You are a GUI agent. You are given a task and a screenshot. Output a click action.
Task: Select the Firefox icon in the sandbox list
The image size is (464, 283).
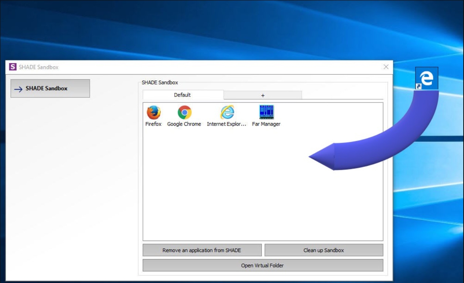[x=153, y=112]
